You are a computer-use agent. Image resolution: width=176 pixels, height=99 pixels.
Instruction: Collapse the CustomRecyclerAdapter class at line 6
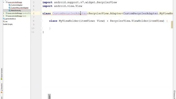pyautogui.click(x=41, y=13)
